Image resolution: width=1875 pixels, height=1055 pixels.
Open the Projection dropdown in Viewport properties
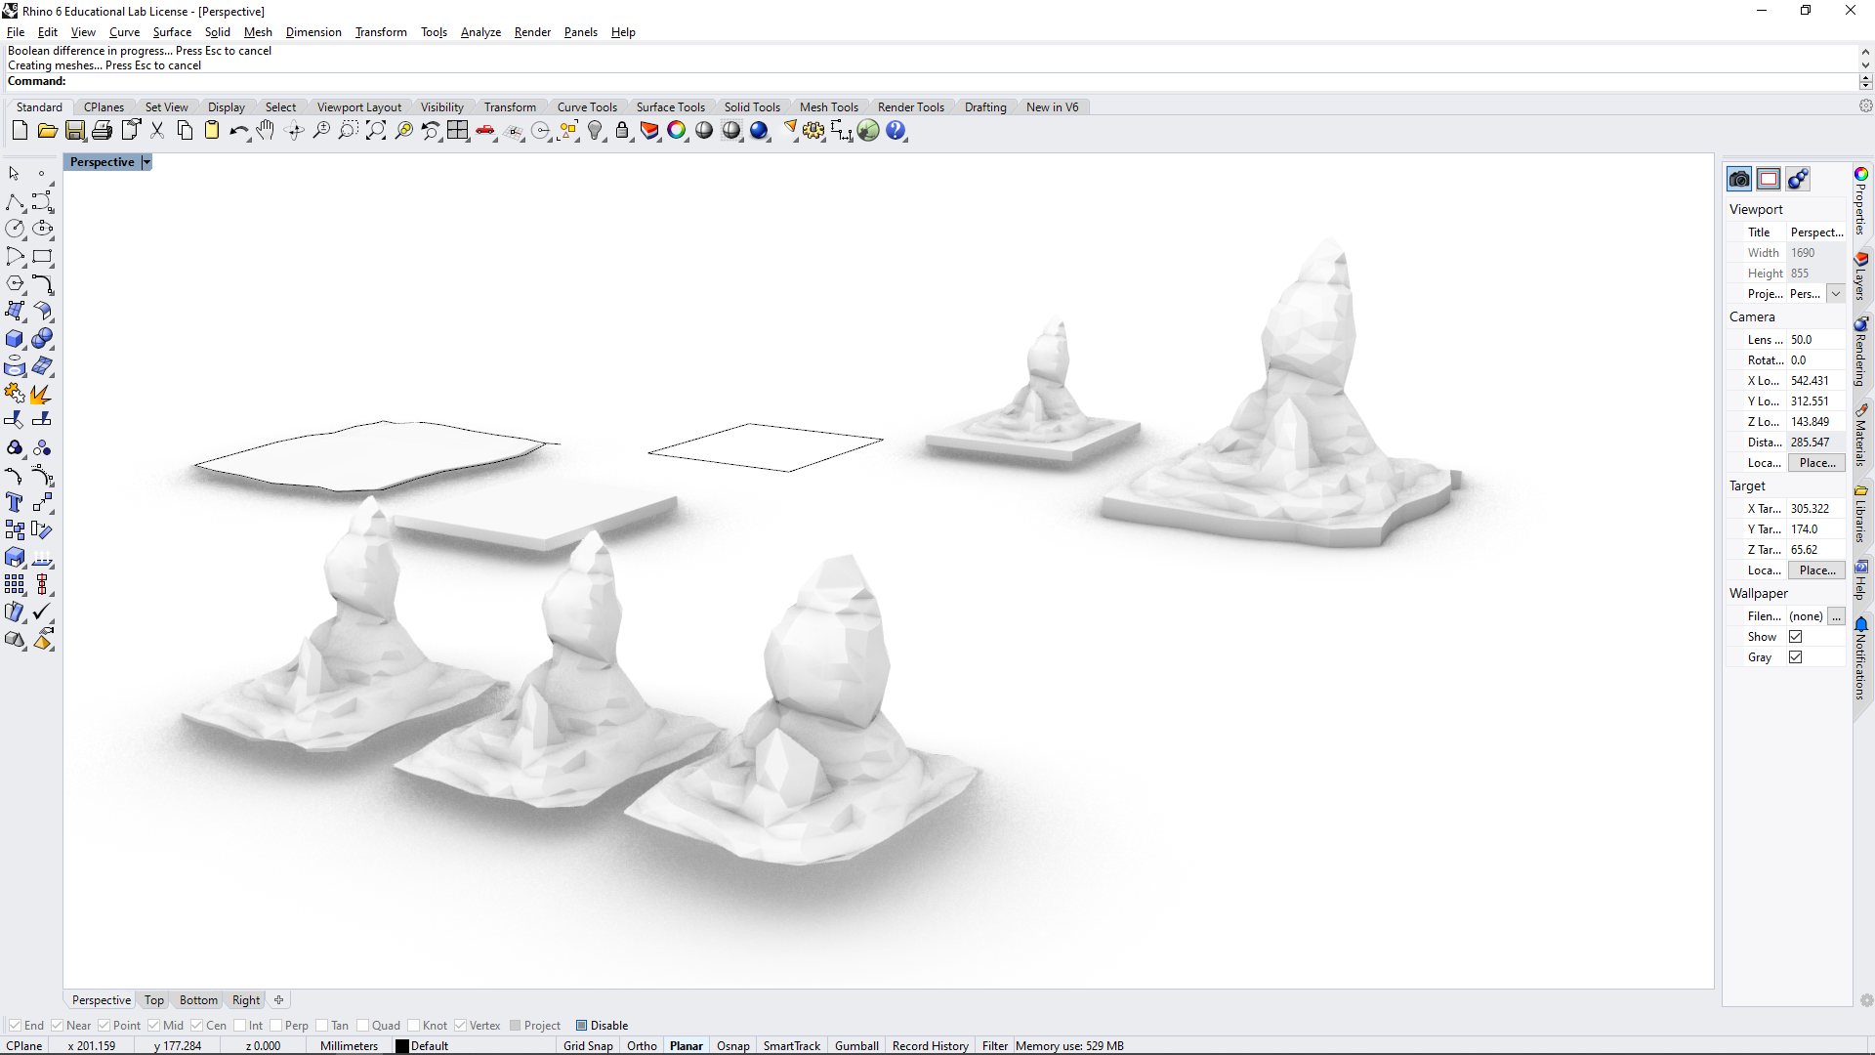pos(1837,293)
